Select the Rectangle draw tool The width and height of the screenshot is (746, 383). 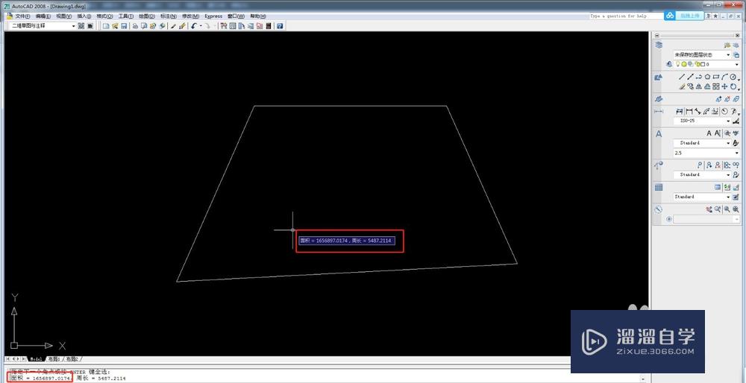click(716, 77)
